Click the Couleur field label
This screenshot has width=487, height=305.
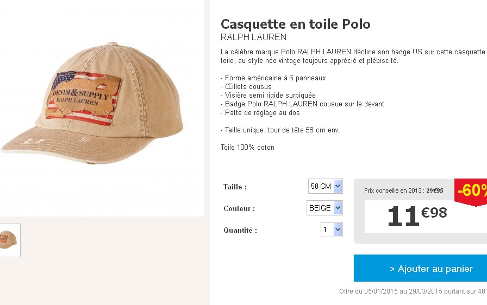pos(239,208)
